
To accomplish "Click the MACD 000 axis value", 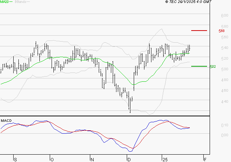I will (x=225, y=135).
